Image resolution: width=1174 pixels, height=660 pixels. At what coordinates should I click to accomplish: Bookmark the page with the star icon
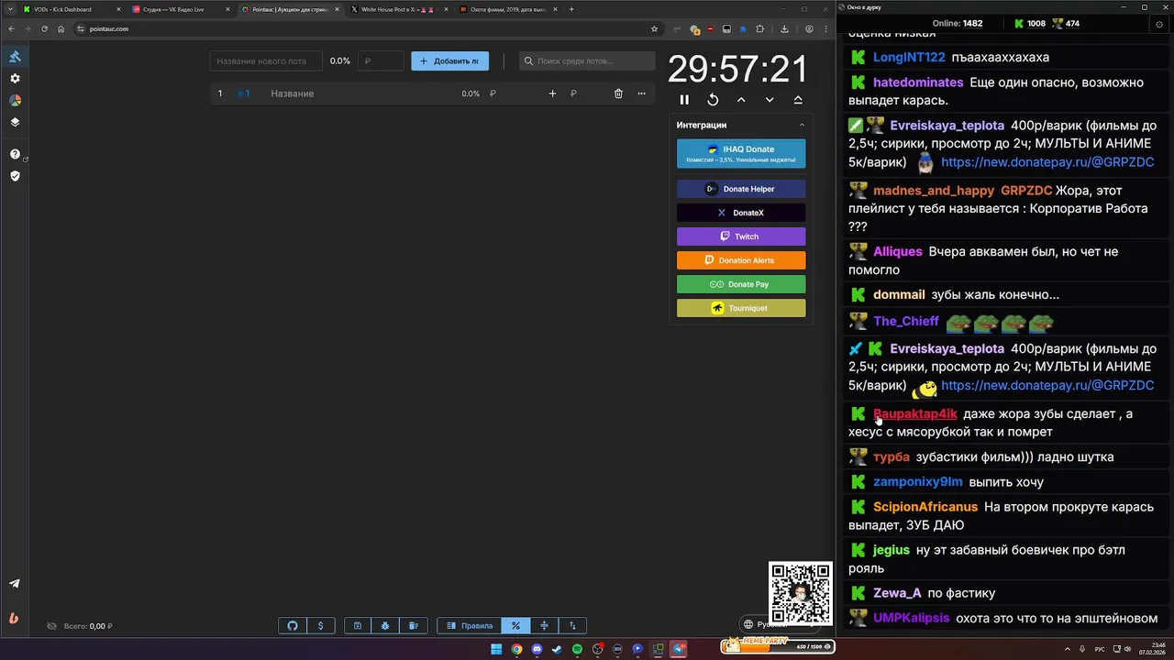click(654, 28)
